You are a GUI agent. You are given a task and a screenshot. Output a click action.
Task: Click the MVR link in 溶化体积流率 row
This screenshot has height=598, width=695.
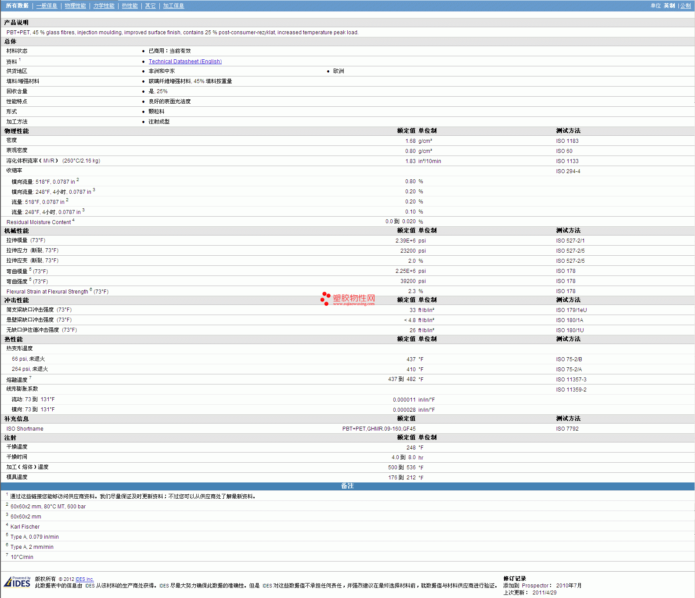49,161
